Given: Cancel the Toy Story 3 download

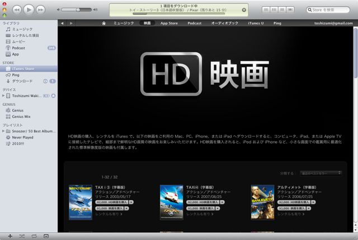Looking at the screenshot, I should (x=244, y=10).
